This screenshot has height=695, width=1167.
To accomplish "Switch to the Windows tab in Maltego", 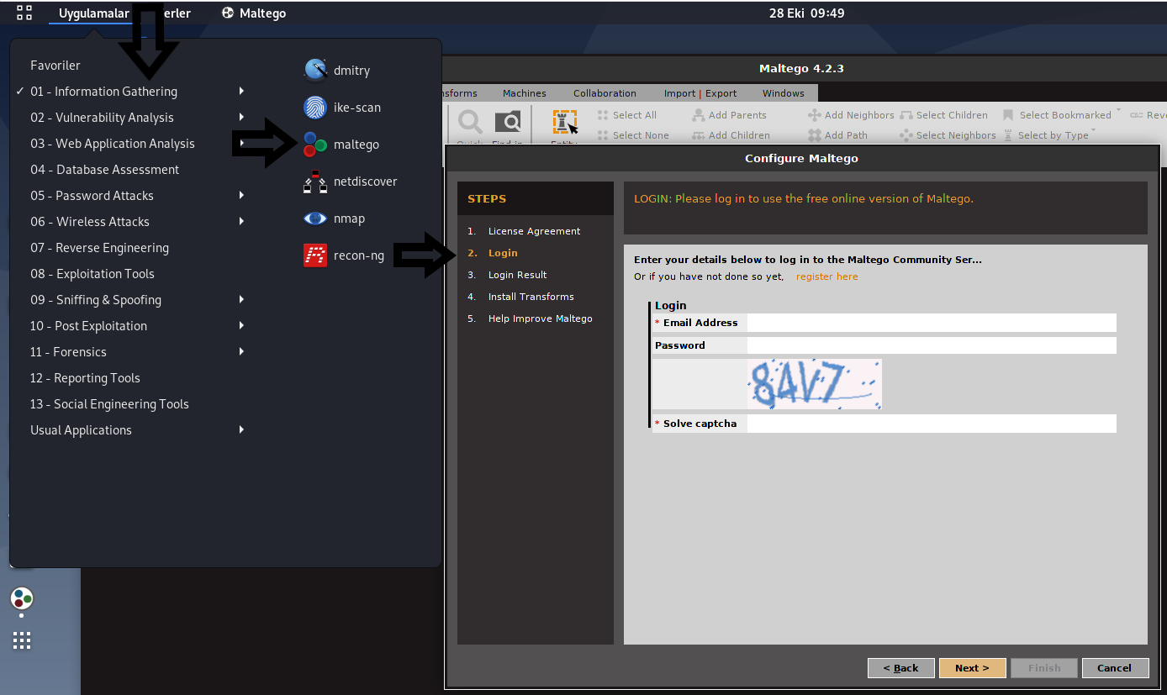I will coord(784,93).
